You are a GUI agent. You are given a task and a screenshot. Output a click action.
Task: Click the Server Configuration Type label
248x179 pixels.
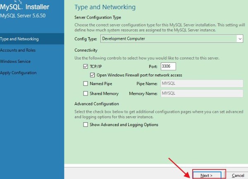pyautogui.click(x=98, y=17)
